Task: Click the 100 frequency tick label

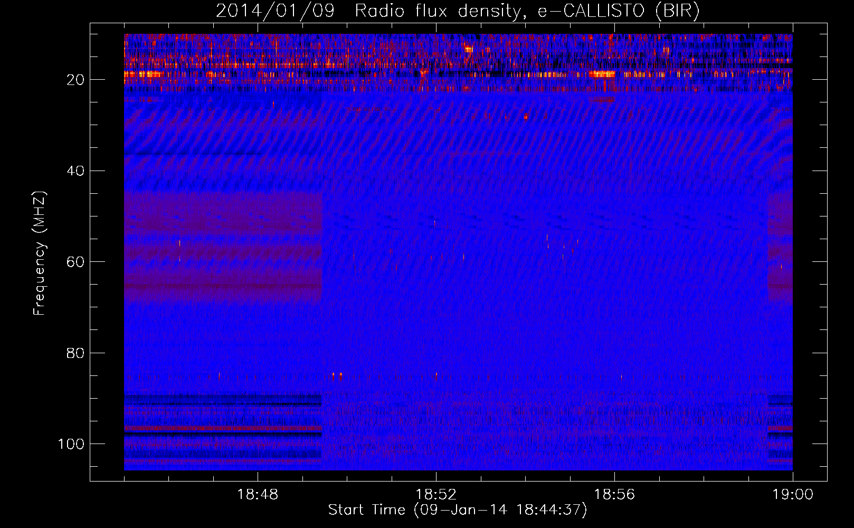Action: [x=71, y=444]
